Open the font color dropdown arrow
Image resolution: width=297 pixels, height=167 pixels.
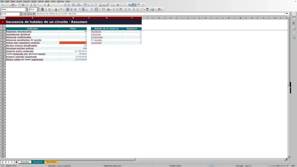(59, 10)
